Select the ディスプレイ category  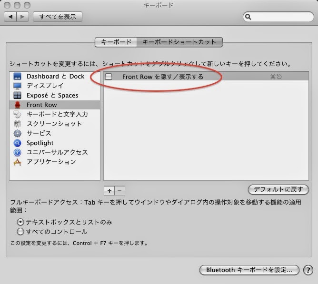55,86
